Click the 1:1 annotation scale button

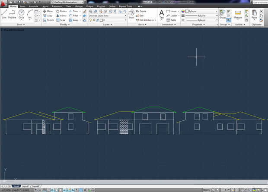pyautogui.click(x=227, y=190)
